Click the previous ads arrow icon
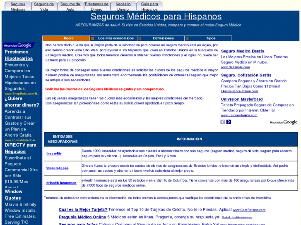 pos(223,122)
